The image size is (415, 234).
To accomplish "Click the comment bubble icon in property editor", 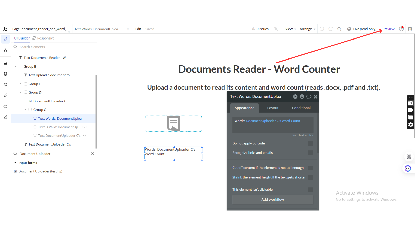I will (308, 97).
